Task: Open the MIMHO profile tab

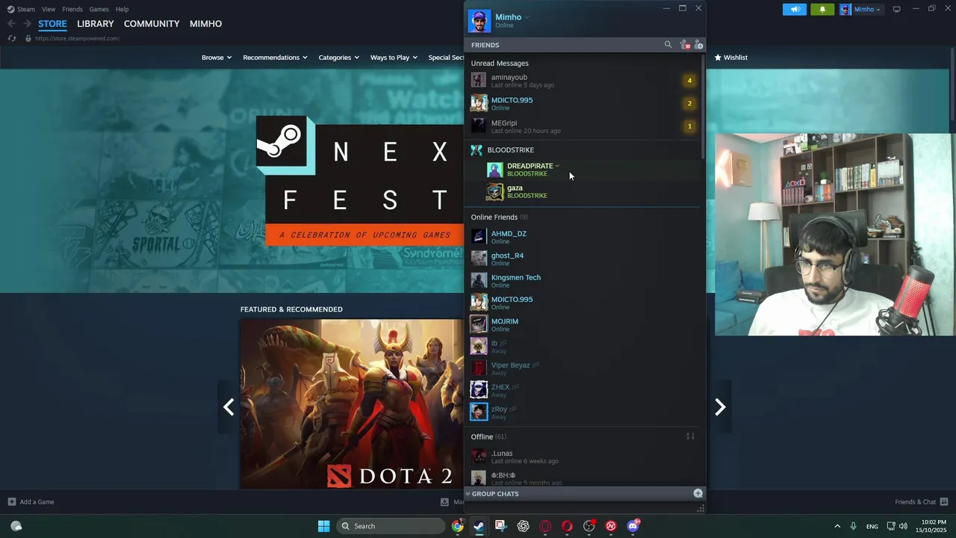Action: [x=205, y=24]
